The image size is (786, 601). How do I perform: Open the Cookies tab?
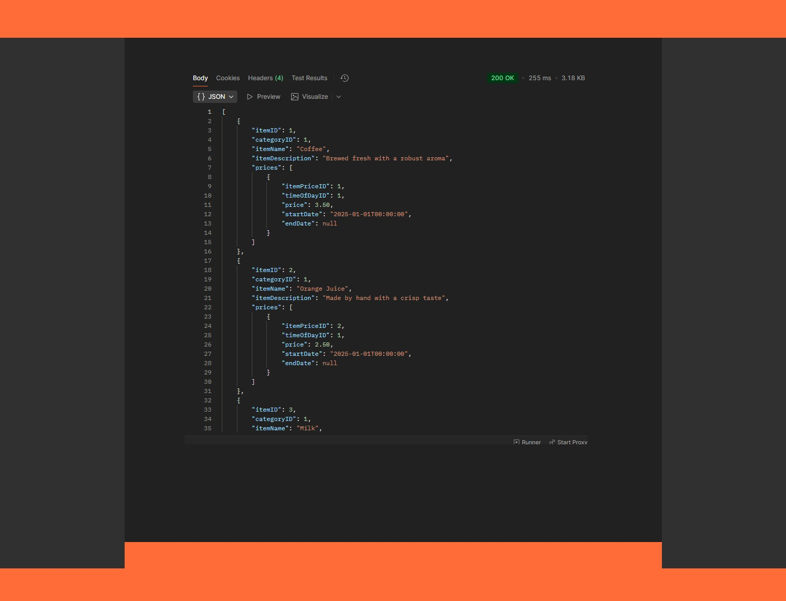(228, 78)
